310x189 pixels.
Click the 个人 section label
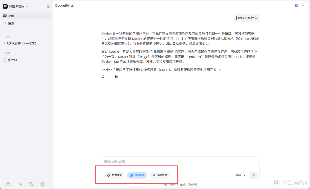click(x=7, y=36)
